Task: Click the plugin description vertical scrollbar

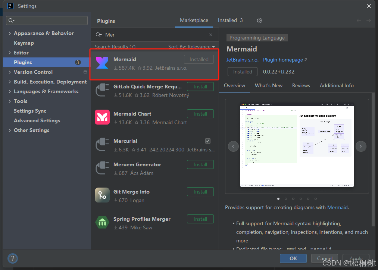Action: 373,160
